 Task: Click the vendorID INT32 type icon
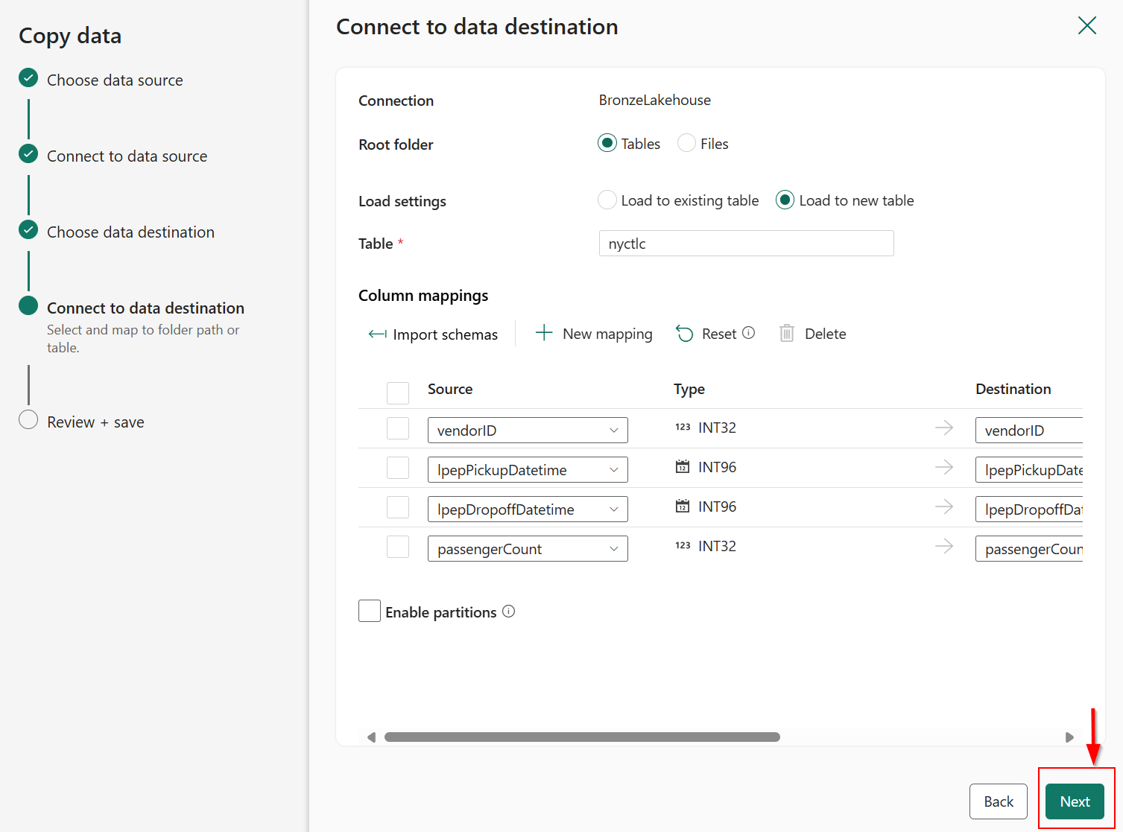tap(683, 428)
